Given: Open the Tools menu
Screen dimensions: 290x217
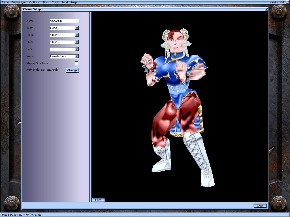Looking at the screenshot, I should [x=55, y=2].
